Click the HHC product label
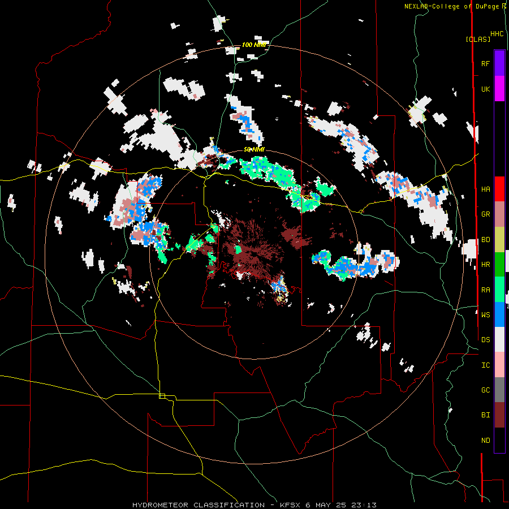 tap(497, 34)
